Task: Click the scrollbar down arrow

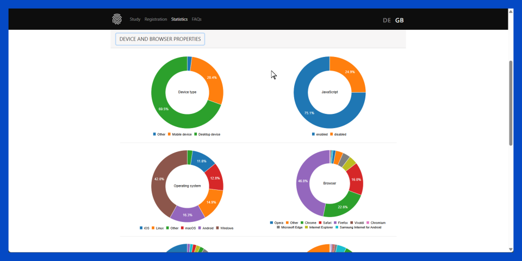Action: point(511,249)
